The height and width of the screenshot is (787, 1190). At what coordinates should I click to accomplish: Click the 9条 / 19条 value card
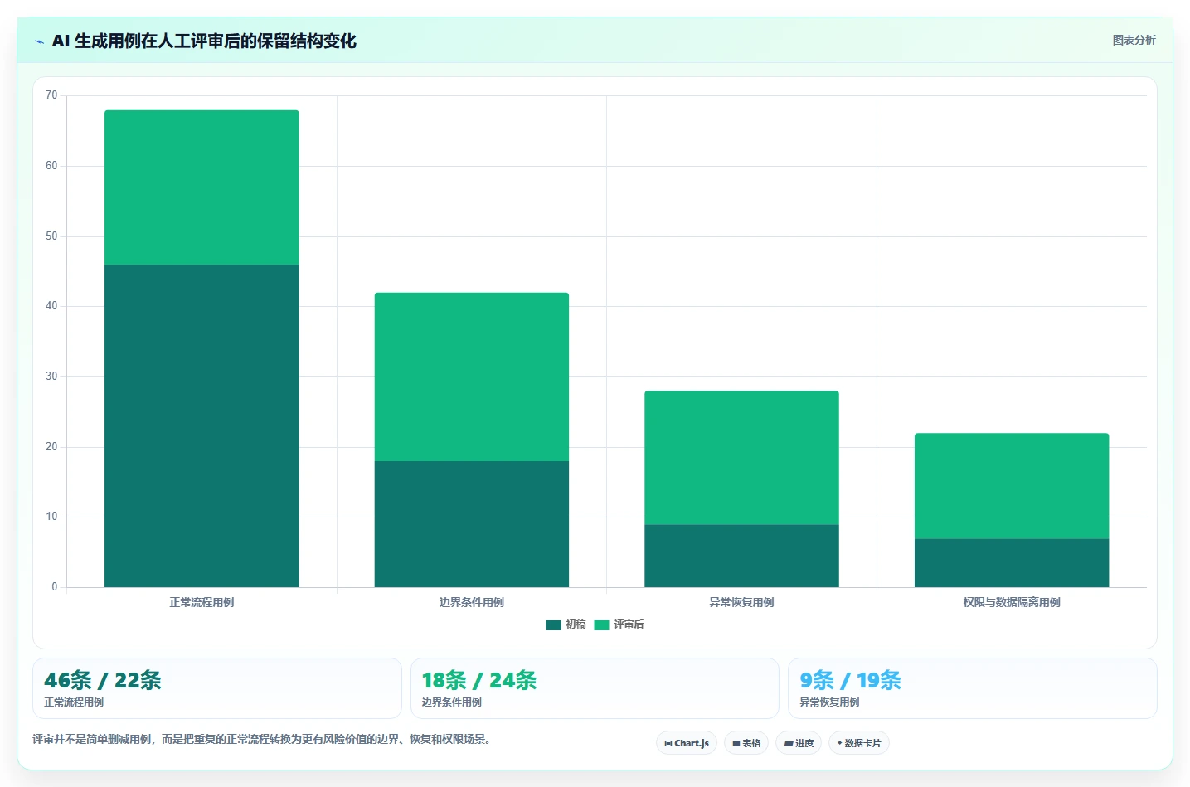(972, 688)
